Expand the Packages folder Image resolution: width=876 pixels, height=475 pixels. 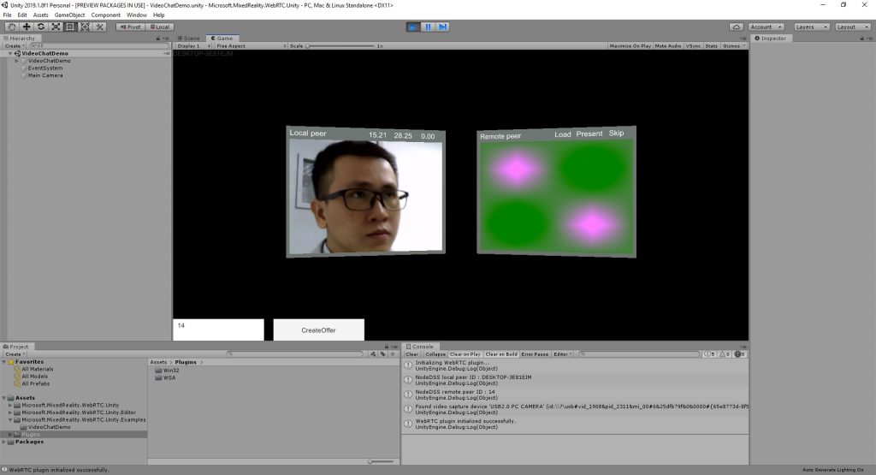[4, 442]
